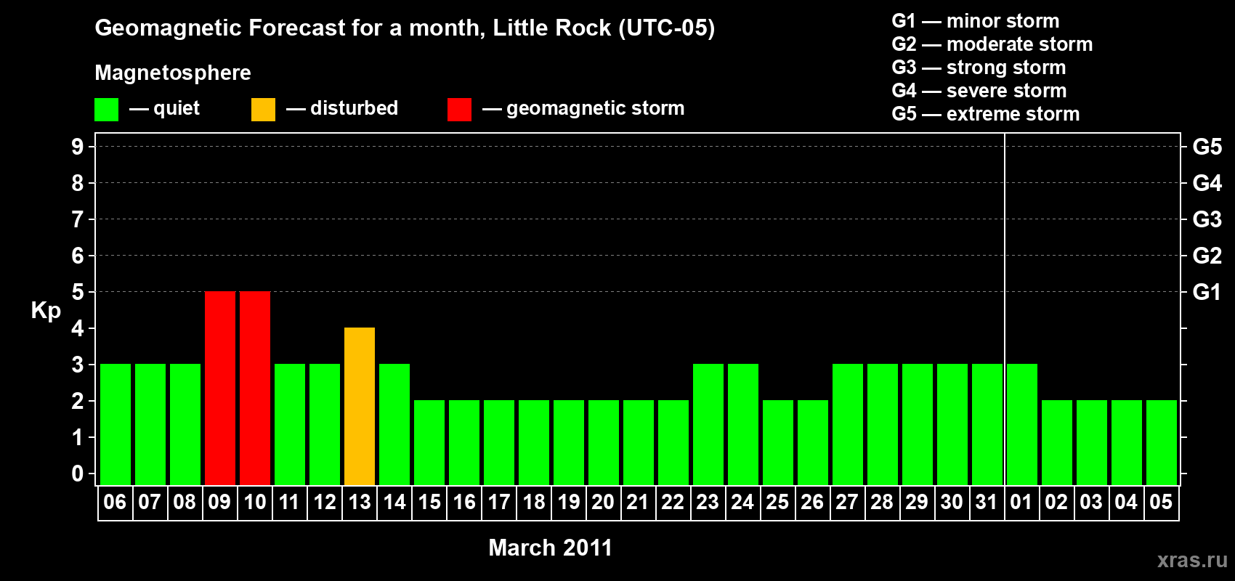Click the green bar for March 27
This screenshot has width=1235, height=581.
(848, 424)
